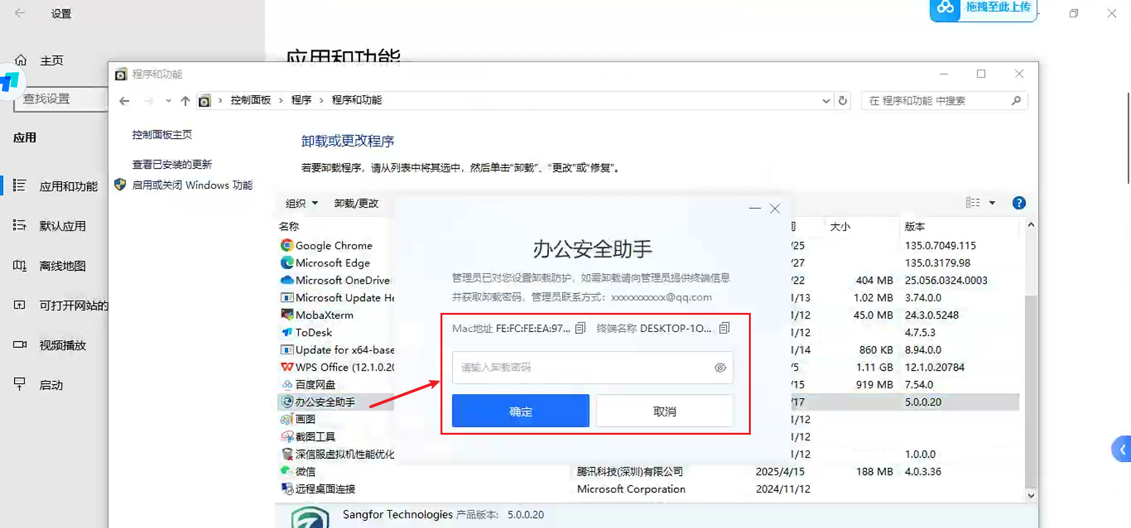Screen dimensions: 1131x528
Task: Click the 取消 cancel button
Action: click(x=665, y=411)
